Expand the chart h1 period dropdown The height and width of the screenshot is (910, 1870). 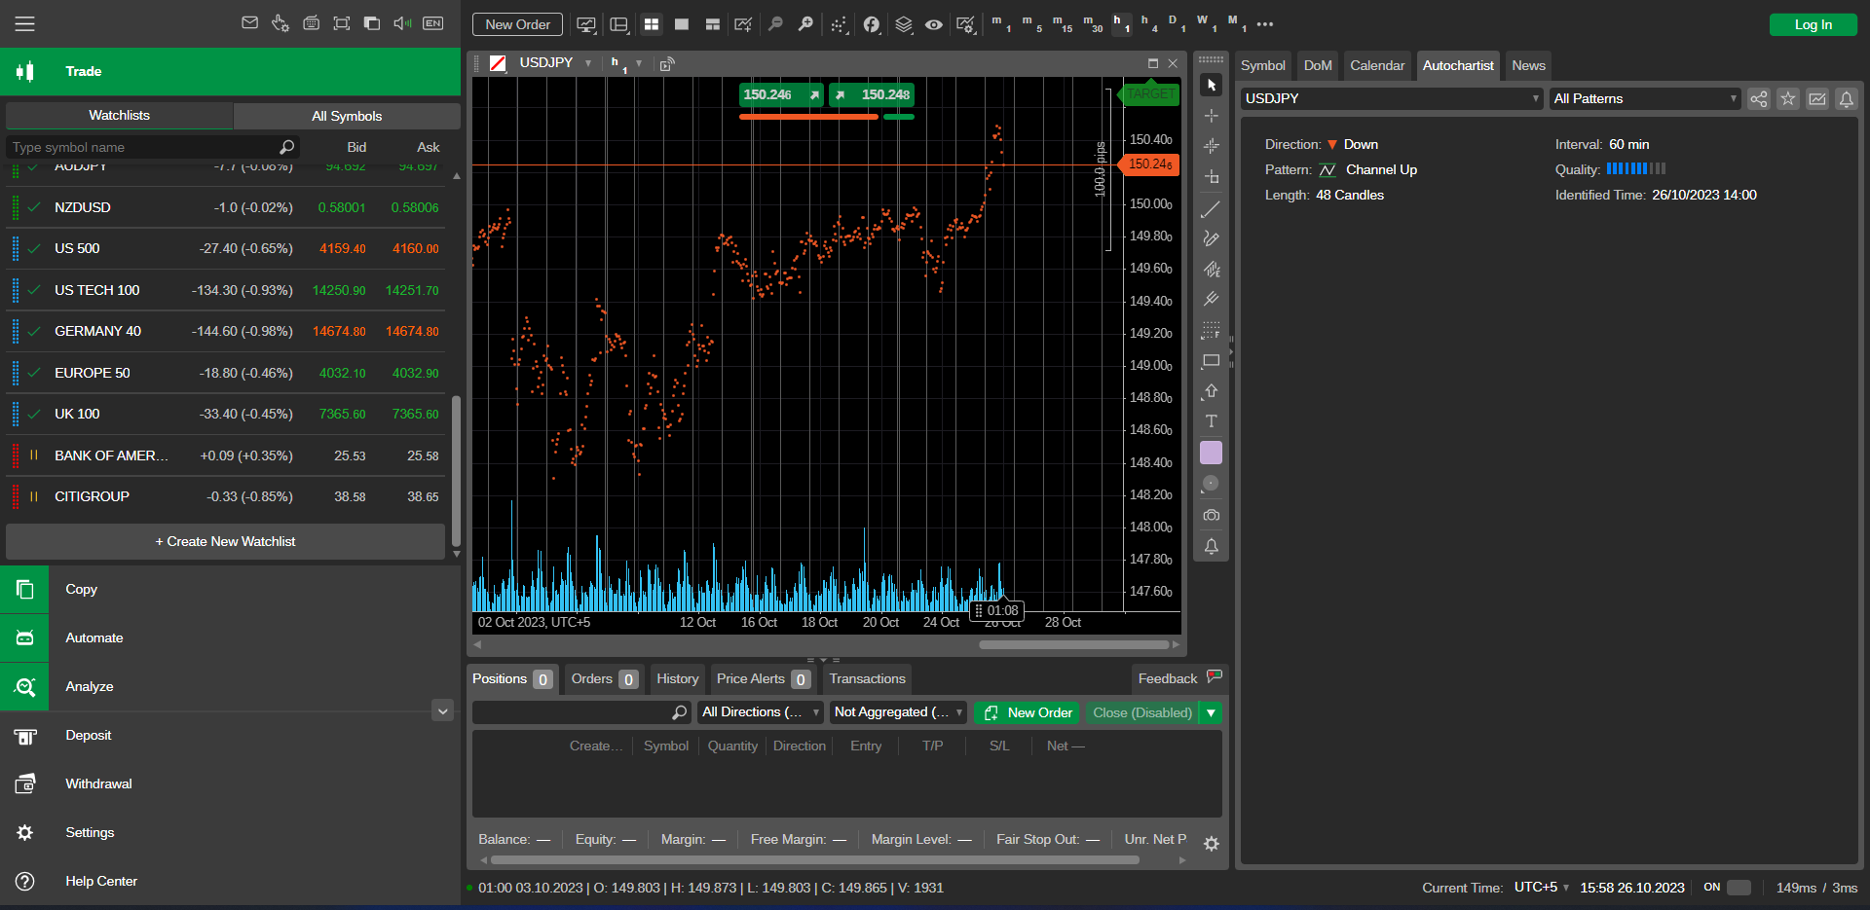[x=639, y=63]
